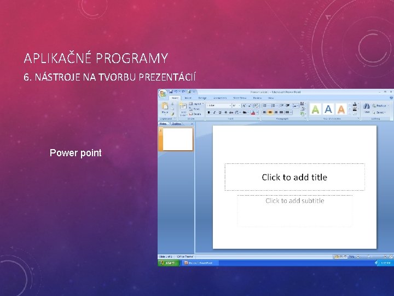Switch to the Insert ribbon tab
This screenshot has width=394, height=296.
tap(188, 98)
